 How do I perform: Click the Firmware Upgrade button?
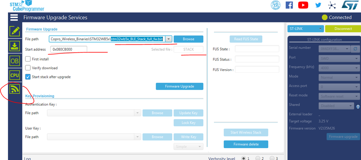[x=180, y=86]
